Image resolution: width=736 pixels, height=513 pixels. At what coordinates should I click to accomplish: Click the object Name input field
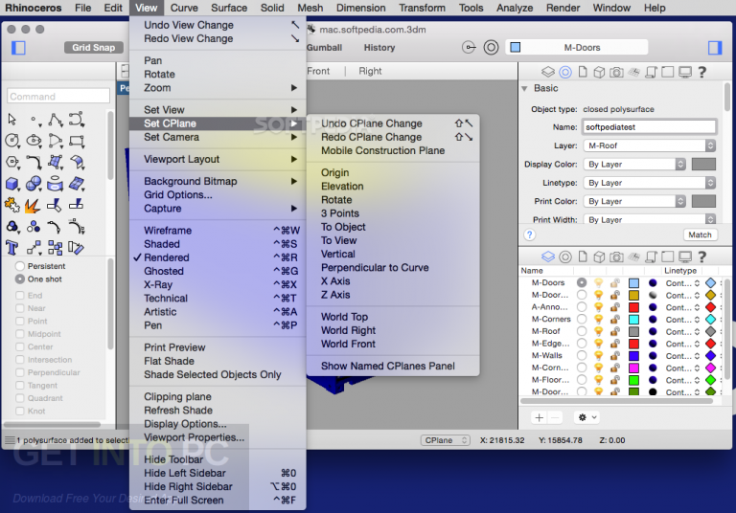(649, 126)
